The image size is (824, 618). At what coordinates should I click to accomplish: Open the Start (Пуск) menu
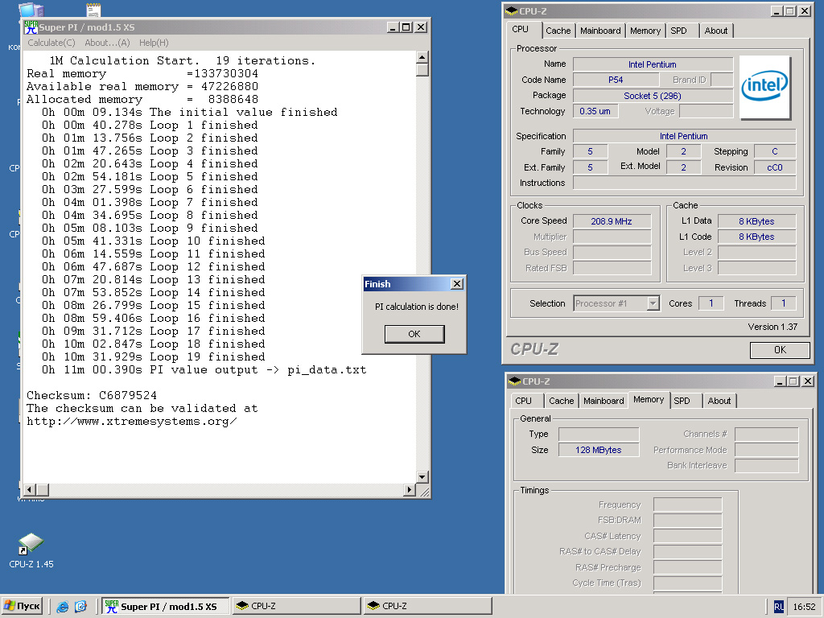[x=22, y=607]
